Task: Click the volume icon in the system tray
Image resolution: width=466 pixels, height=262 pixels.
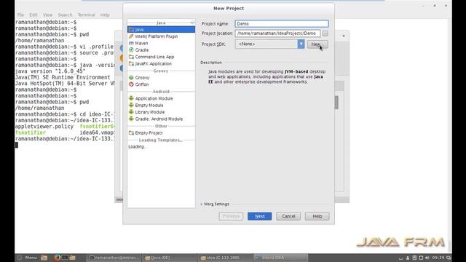Action: (427, 258)
